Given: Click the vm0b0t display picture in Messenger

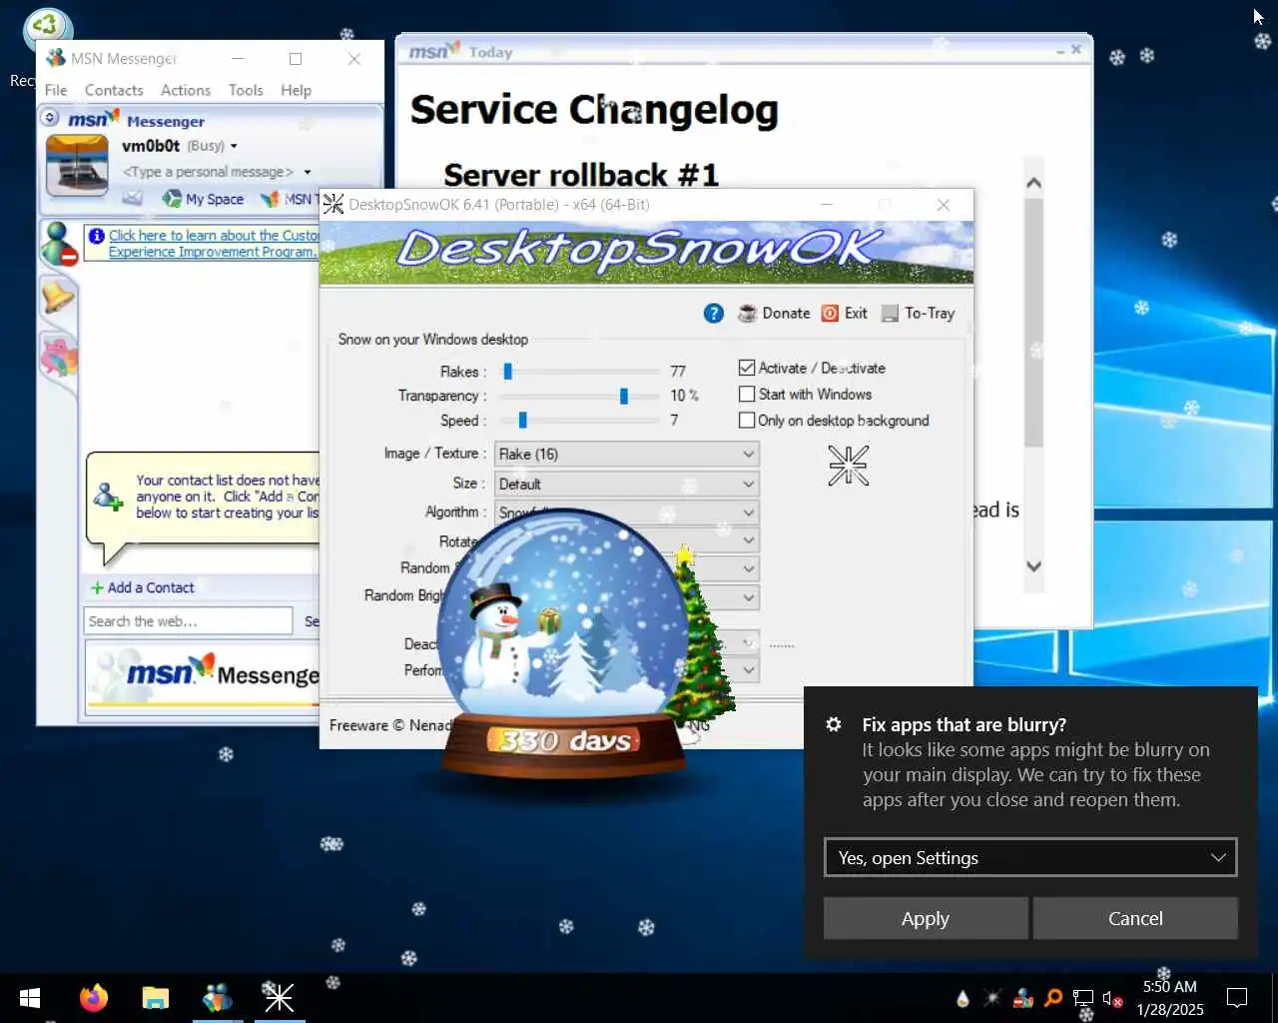Looking at the screenshot, I should click(x=77, y=165).
